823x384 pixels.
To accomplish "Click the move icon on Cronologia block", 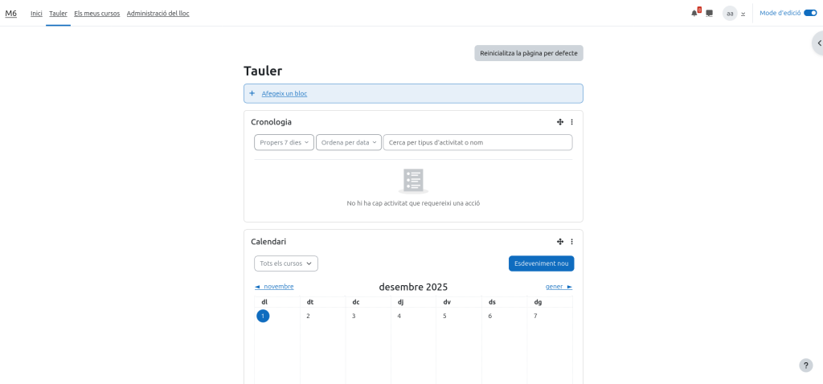I will tap(560, 122).
